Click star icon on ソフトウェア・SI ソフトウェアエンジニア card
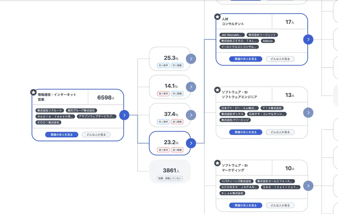This screenshot has width=338, height=214. [x=217, y=90]
